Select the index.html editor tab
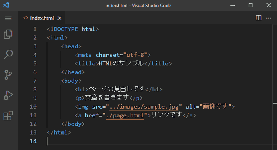This screenshot has height=150, width=277. (x=42, y=18)
